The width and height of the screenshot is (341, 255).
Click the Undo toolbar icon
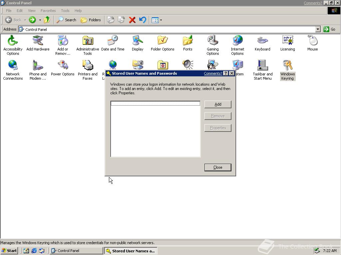tap(143, 20)
